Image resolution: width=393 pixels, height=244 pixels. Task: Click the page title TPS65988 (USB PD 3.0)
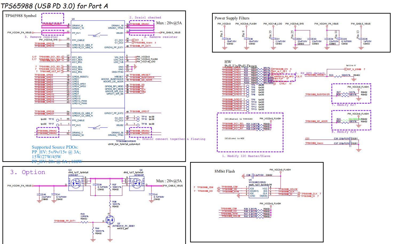coord(54,6)
